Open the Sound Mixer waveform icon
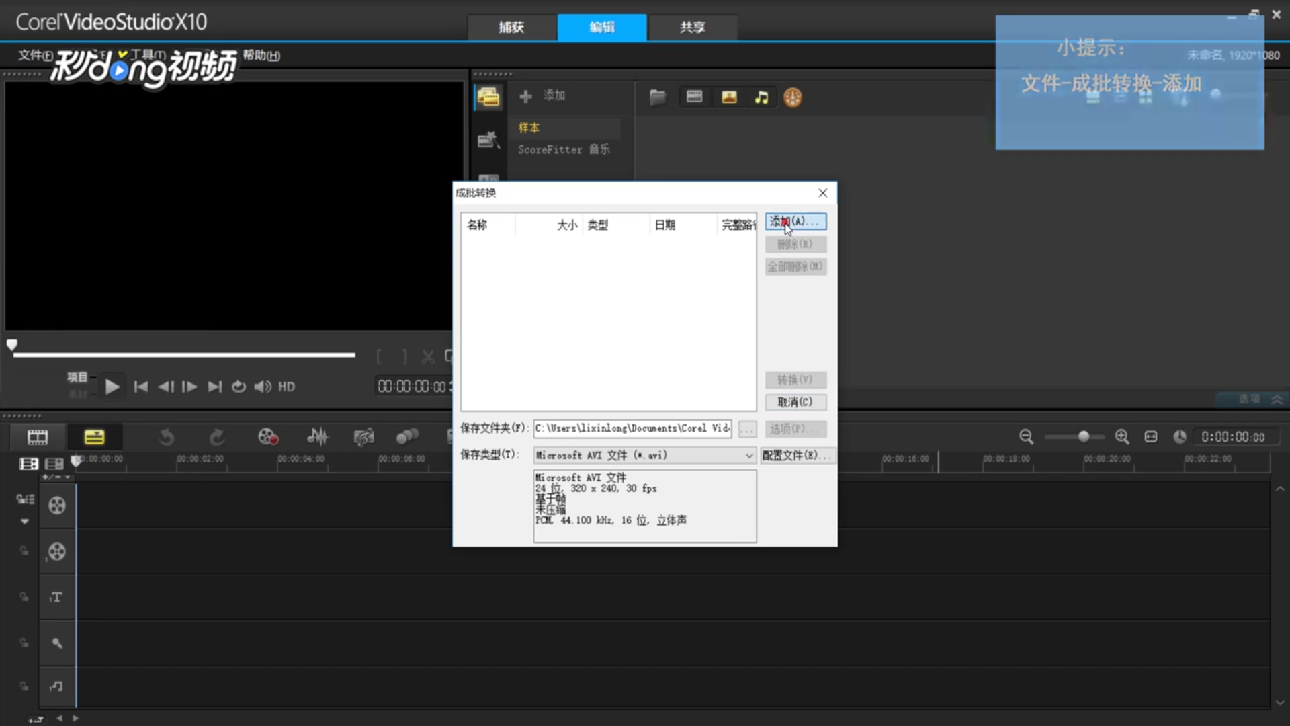This screenshot has height=726, width=1290. click(x=318, y=437)
